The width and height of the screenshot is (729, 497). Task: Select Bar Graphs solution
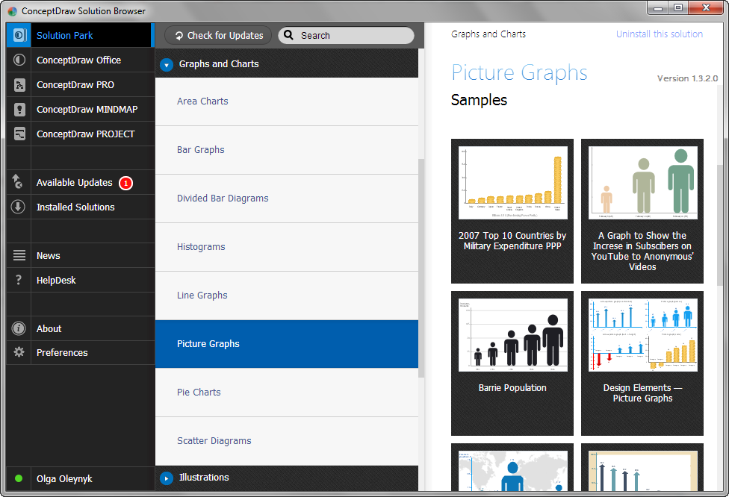tap(286, 150)
